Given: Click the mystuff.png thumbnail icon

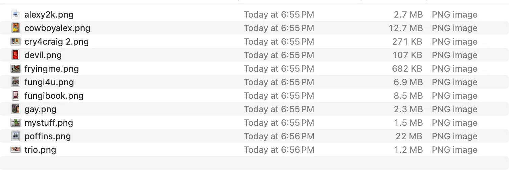Looking at the screenshot, I should point(15,123).
